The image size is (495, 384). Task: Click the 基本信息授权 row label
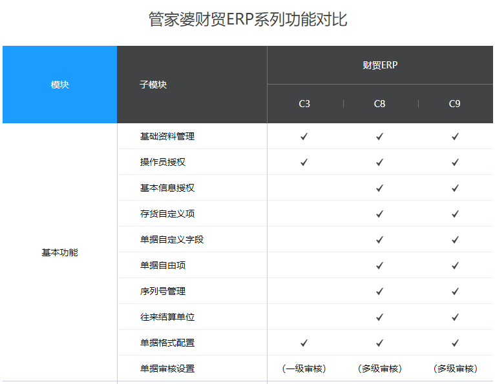[x=167, y=188]
